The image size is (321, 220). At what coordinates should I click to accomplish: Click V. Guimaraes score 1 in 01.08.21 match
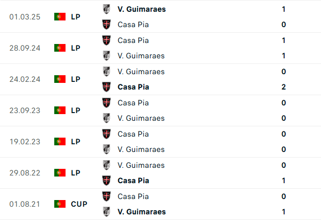click(283, 212)
